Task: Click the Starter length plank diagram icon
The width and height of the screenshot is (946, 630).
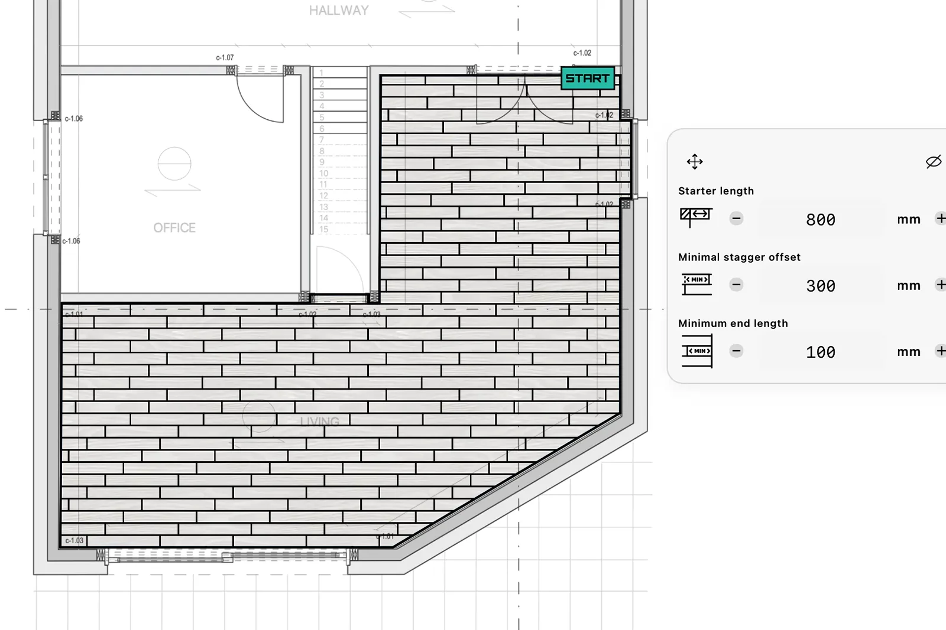Action: 696,217
